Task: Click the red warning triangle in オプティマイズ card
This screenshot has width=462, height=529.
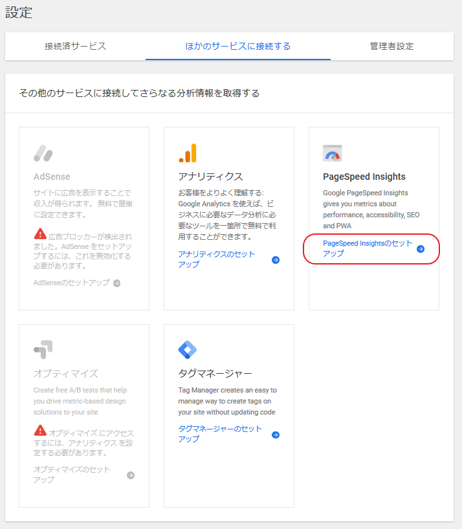Action: 40,430
